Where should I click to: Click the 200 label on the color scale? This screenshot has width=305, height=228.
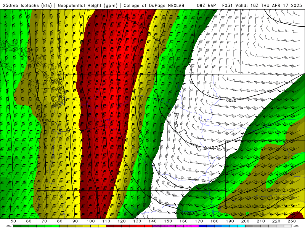coord(245,221)
